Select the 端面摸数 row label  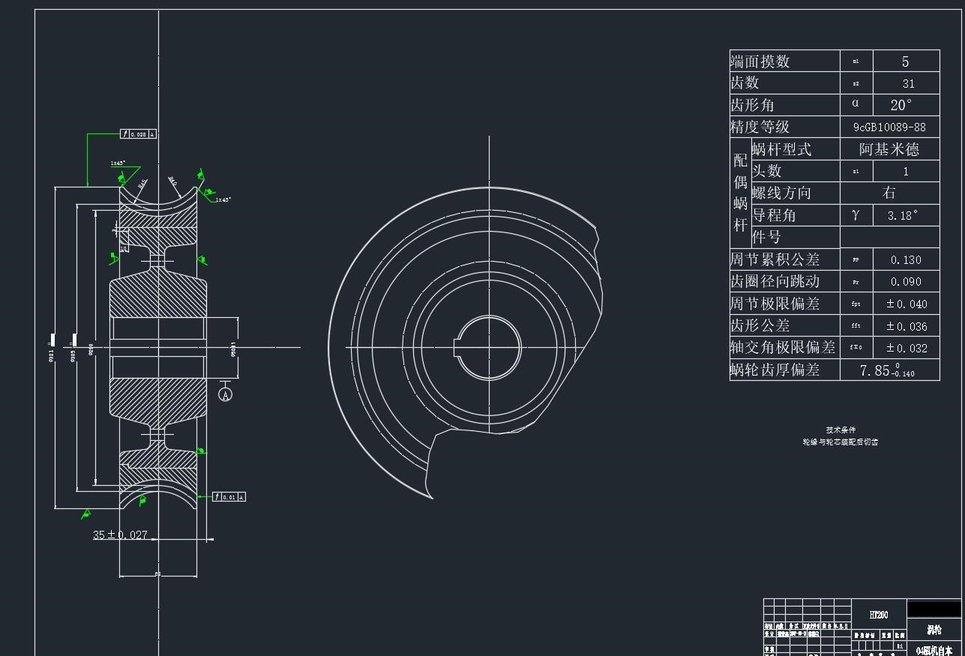coord(760,61)
